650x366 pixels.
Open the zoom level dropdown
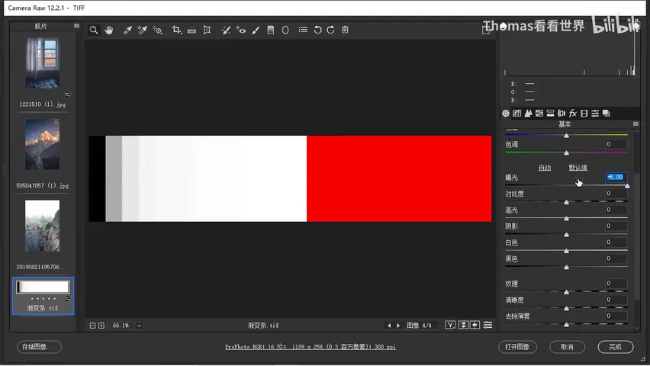[140, 326]
